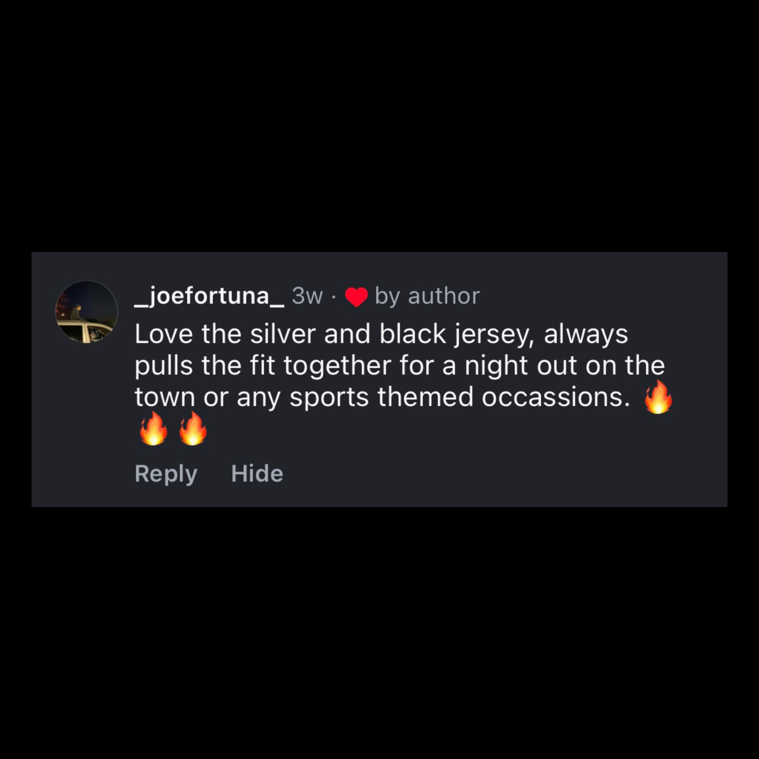The height and width of the screenshot is (759, 759).
Task: Click the word "sports" in the comment
Action: (x=329, y=398)
